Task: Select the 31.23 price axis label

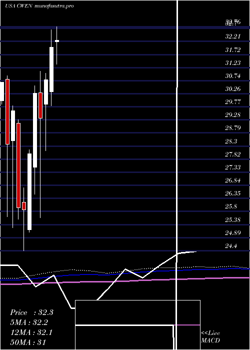Action: (x=233, y=63)
